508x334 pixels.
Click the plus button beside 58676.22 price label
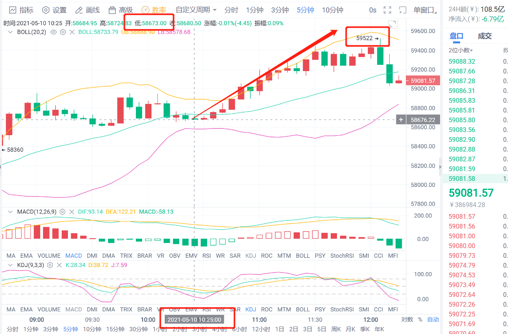click(x=401, y=120)
